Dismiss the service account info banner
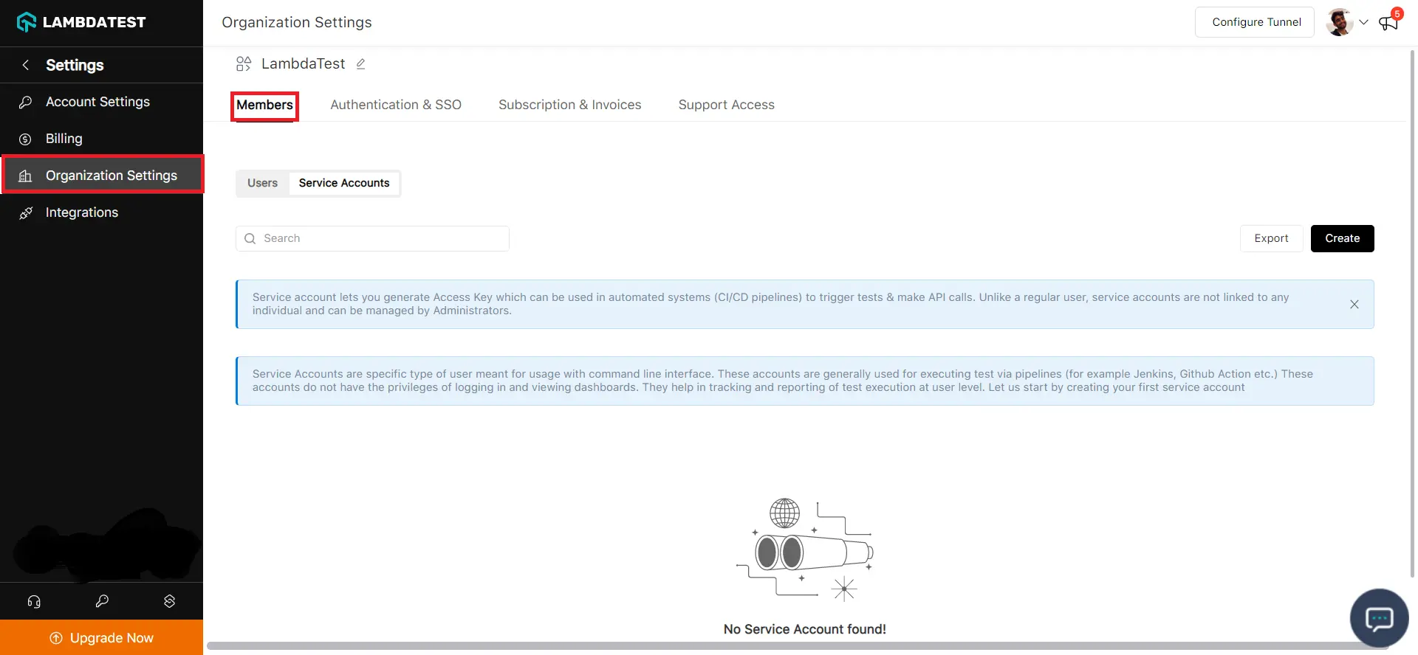The width and height of the screenshot is (1418, 655). point(1354,304)
